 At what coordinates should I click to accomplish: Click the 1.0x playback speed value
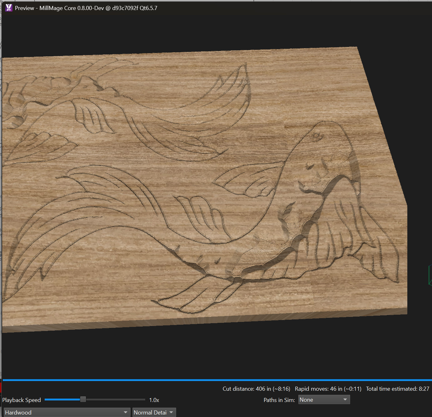[154, 400]
